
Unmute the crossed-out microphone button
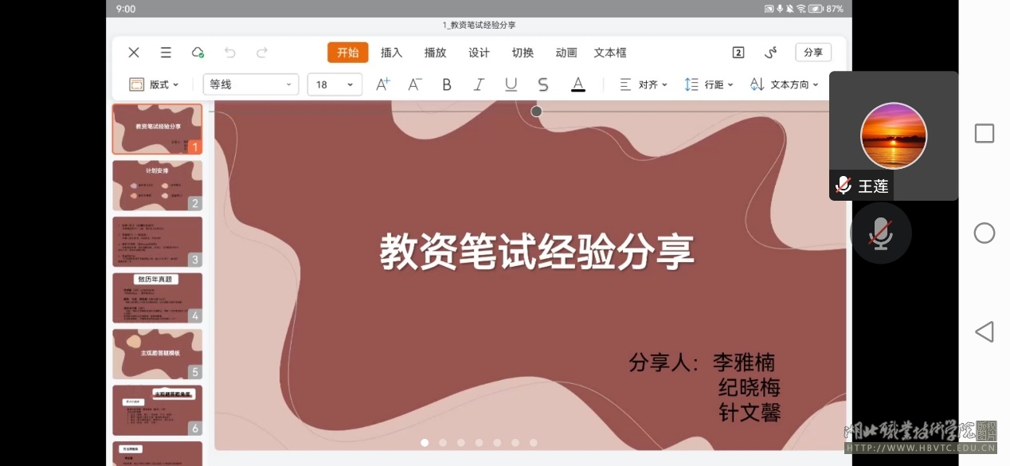(x=880, y=233)
